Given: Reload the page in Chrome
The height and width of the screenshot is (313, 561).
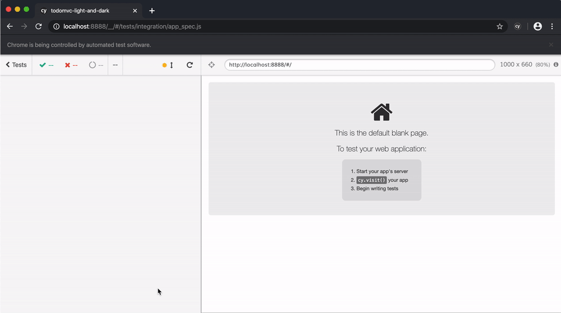Looking at the screenshot, I should tap(39, 26).
